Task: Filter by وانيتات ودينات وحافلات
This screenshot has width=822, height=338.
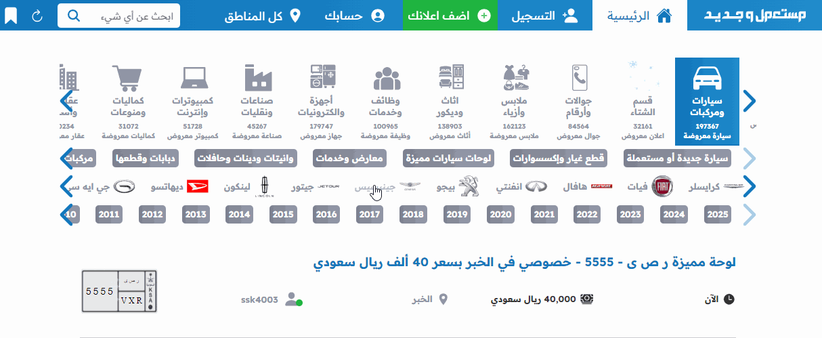Action: (245, 159)
